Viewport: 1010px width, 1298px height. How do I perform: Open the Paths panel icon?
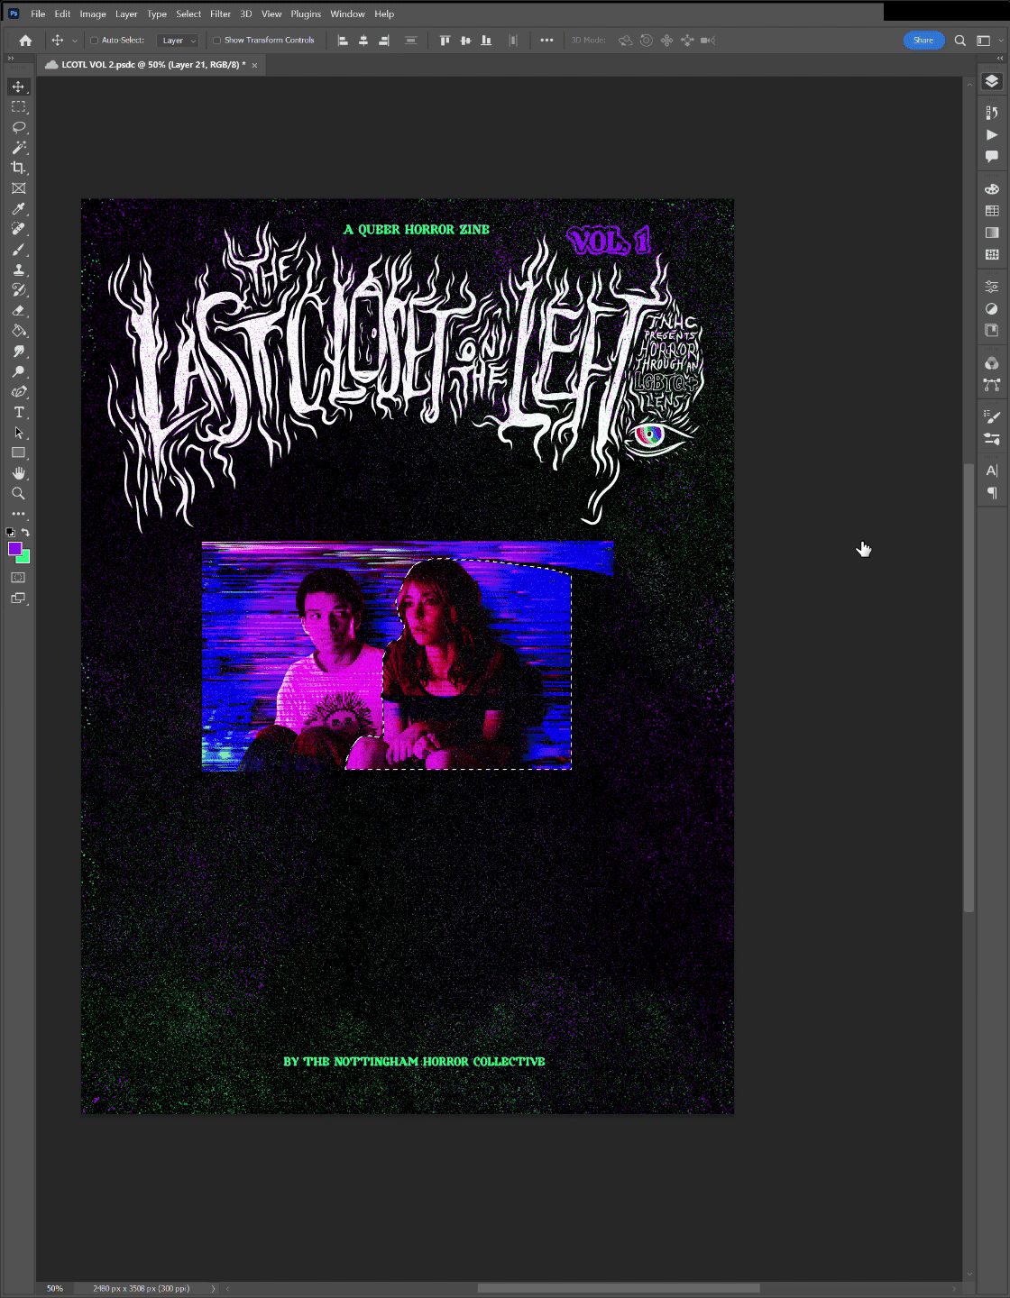coord(992,385)
